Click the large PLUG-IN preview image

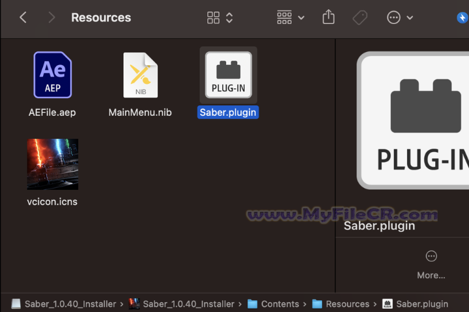[413, 120]
